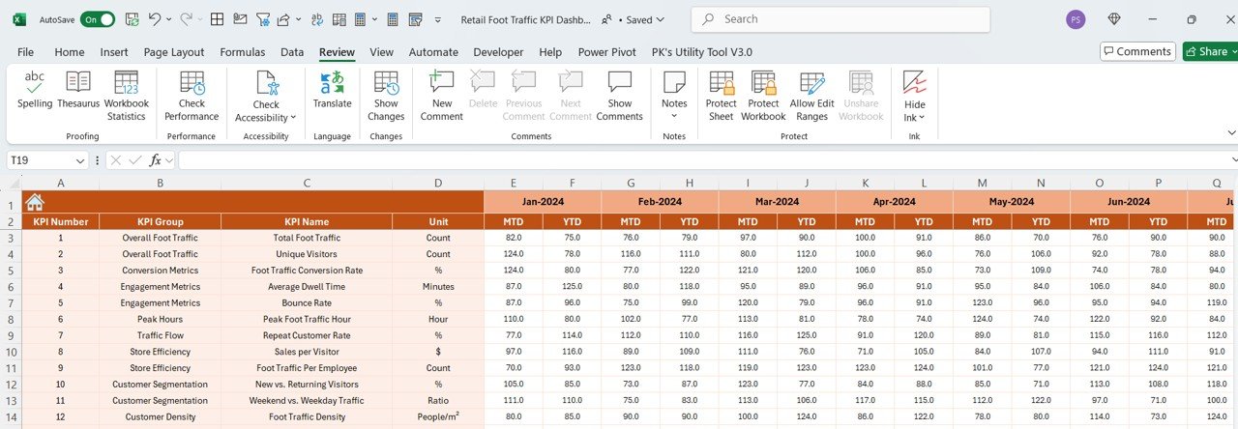Viewport: 1238px width, 429px height.
Task: Expand the Hide Ink dropdown arrow
Action: coord(922,118)
